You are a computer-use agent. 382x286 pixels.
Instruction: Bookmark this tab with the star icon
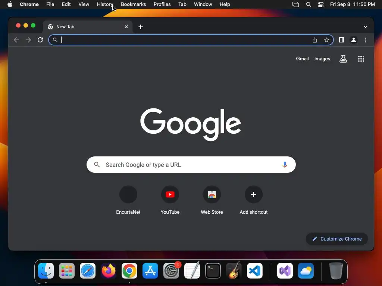coord(327,40)
